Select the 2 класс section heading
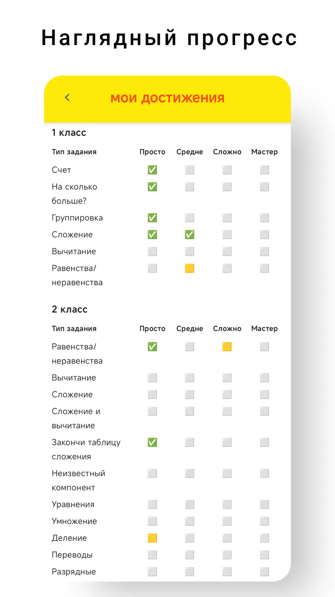 coord(70,309)
